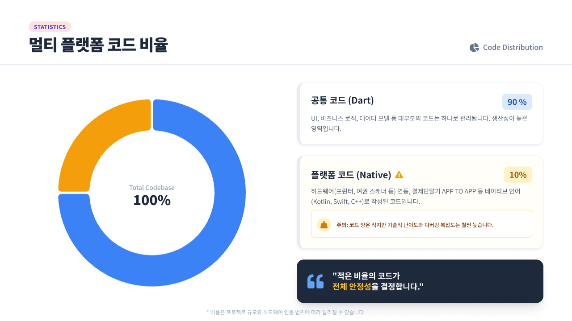
Task: Click the yellow 전체 안정성 highlighted text
Action: pyautogui.click(x=352, y=287)
